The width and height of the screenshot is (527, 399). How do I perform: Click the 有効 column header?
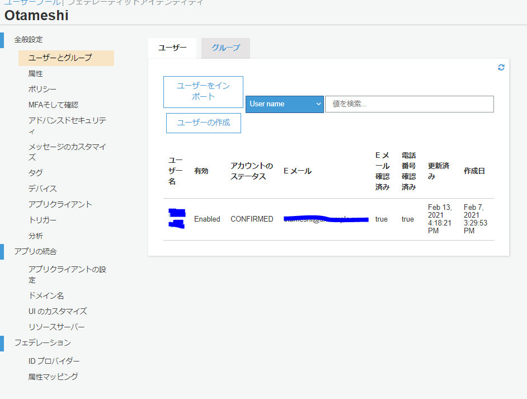(201, 171)
